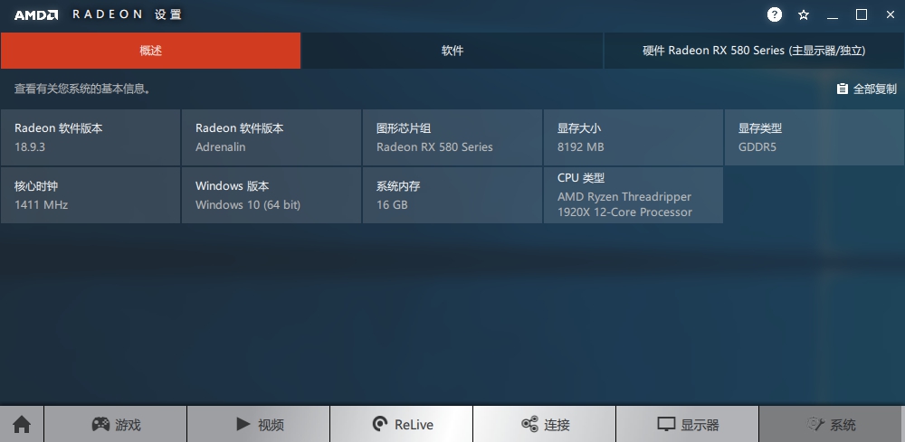905x442 pixels.
Task: Open the 显示器 section
Action: 688,425
